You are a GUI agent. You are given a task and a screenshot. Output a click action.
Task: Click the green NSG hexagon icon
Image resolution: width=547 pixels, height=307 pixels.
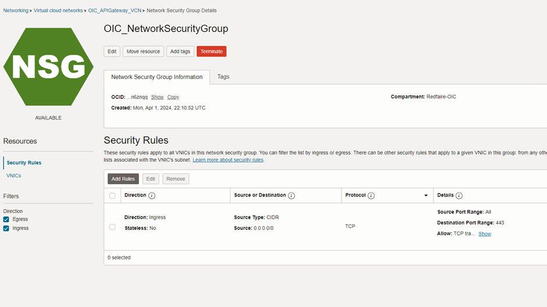pyautogui.click(x=48, y=67)
